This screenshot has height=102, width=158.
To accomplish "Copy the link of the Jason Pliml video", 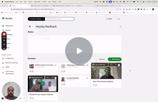I will pos(116,65).
